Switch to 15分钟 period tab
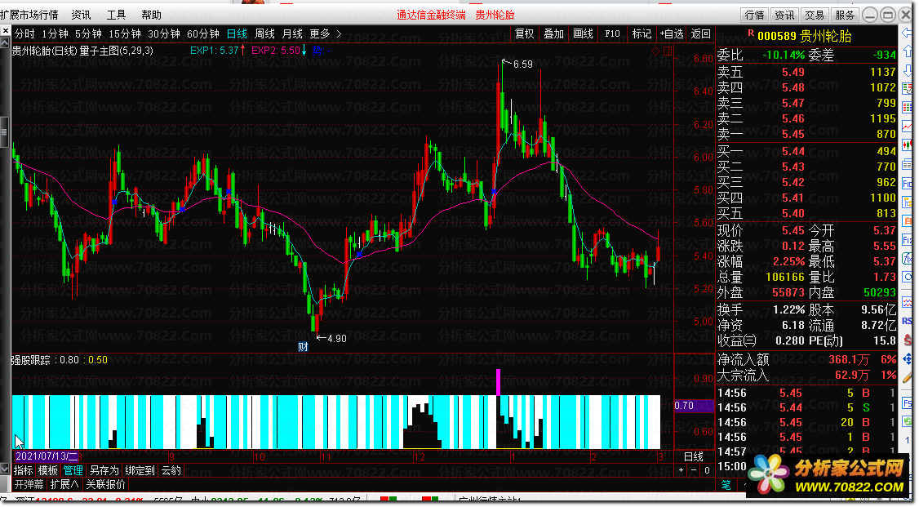Screen dimensions: 919x507 tap(125, 34)
